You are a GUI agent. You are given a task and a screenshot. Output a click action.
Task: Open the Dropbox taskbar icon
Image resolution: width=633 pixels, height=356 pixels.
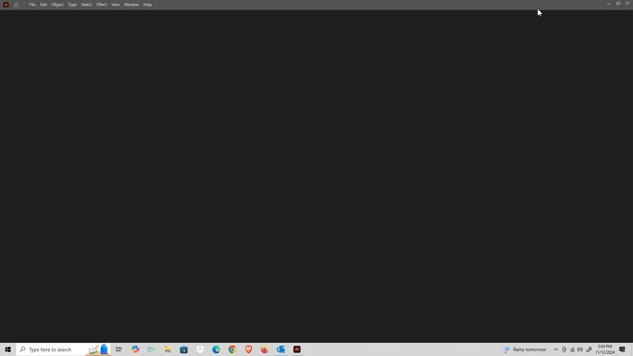point(200,349)
